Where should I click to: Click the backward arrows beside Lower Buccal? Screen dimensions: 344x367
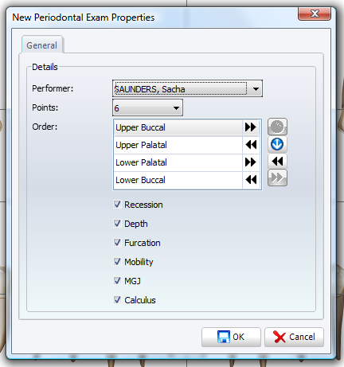pos(251,180)
